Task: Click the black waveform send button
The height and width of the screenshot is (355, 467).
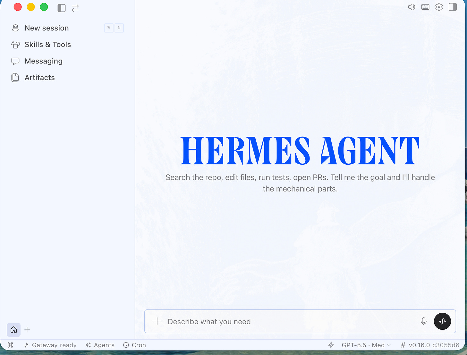Action: (442, 321)
